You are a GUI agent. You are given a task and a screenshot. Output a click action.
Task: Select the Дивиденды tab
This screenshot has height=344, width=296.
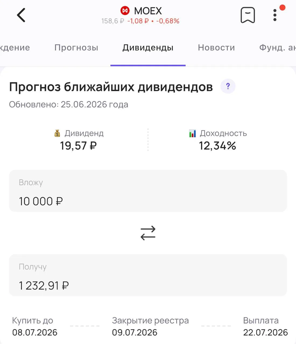[148, 48]
